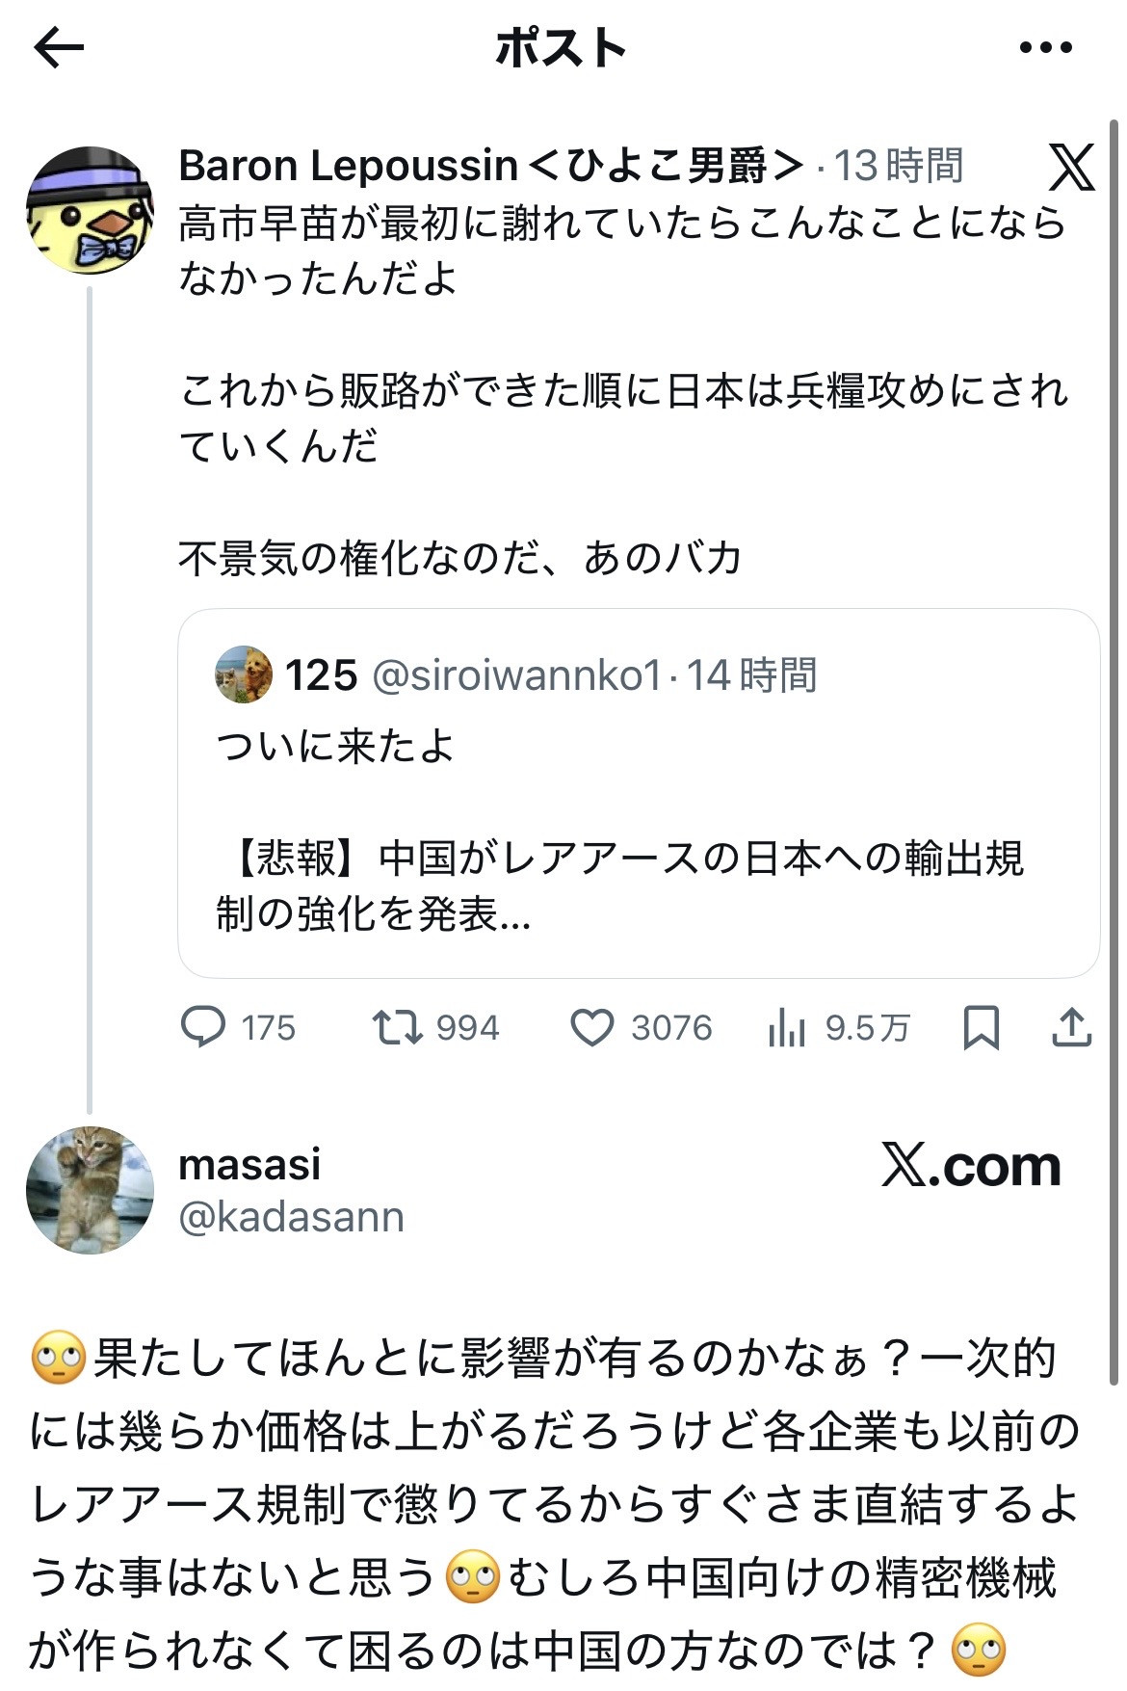Open the @siroiwannko1 handle
The height and width of the screenshot is (1691, 1127).
click(x=516, y=675)
